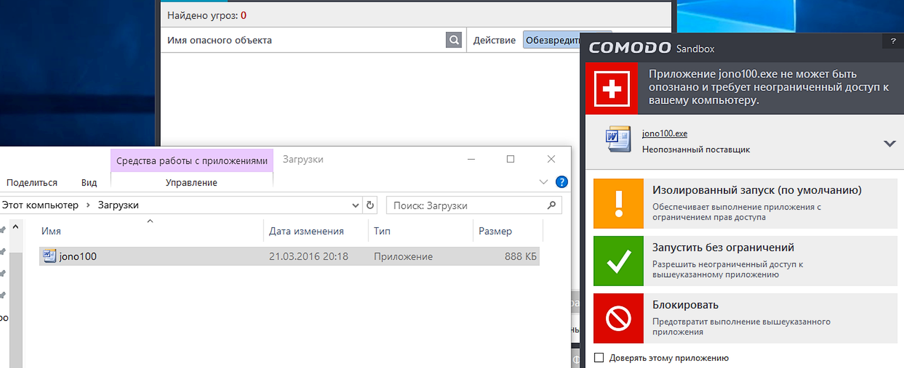
Task: Check Доверять этому приложению box
Action: tap(599, 357)
